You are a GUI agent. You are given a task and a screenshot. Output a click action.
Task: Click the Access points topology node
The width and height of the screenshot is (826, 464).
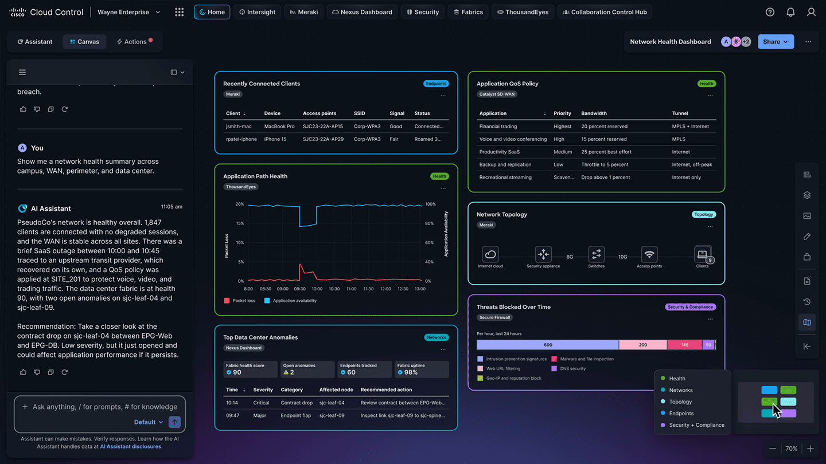coord(649,254)
